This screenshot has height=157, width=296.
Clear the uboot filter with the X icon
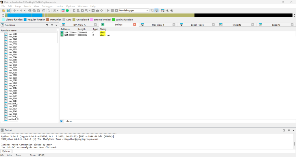pyautogui.click(x=61, y=121)
